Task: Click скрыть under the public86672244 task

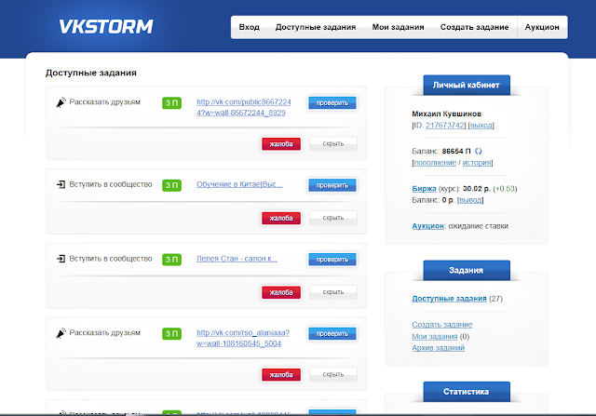Action: 333,143
